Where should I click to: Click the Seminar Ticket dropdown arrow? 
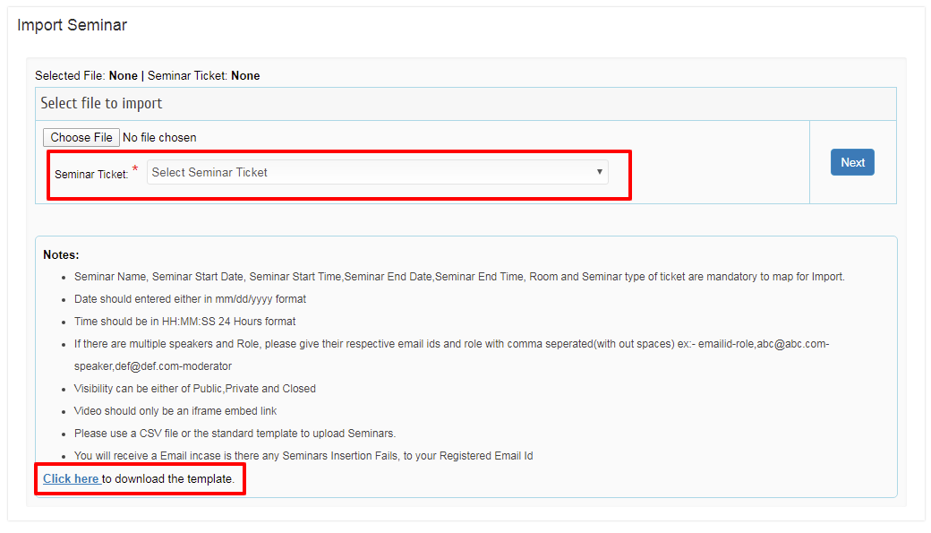tap(599, 173)
